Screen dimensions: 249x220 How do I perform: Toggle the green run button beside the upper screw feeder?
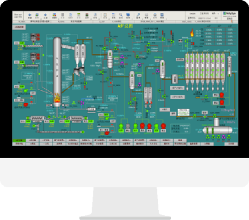click(x=22, y=43)
